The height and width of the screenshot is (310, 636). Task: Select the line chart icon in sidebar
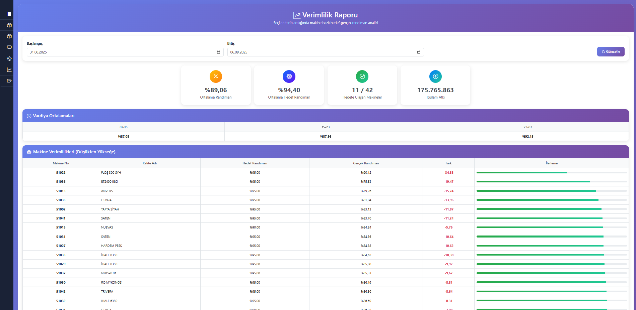[9, 69]
